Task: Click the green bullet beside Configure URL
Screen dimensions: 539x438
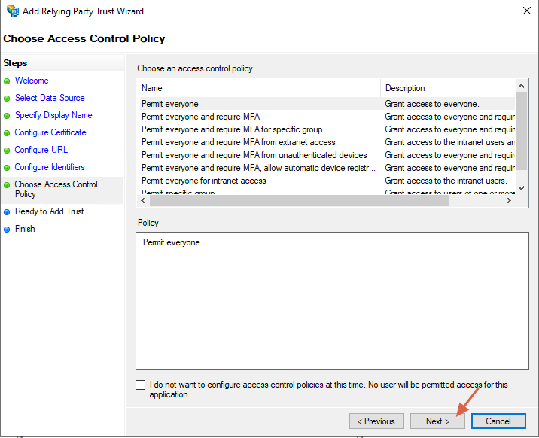Action: pos(7,151)
